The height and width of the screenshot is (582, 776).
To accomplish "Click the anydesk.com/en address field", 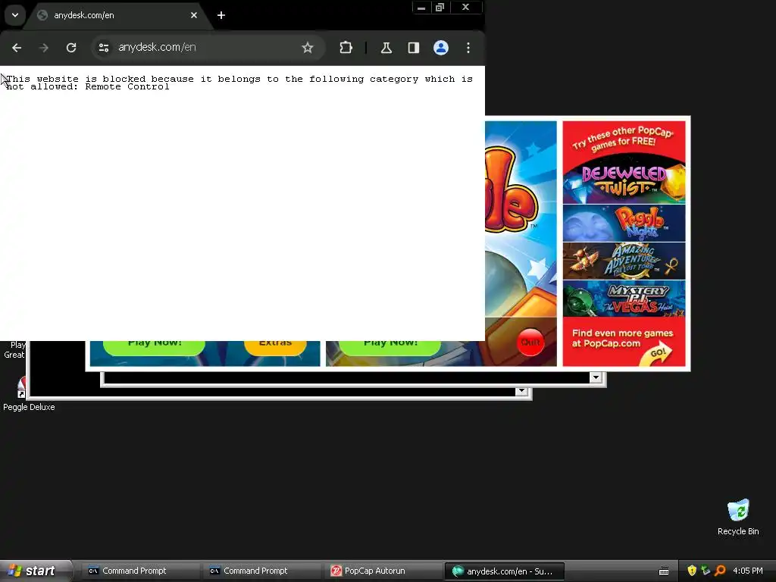I will click(207, 48).
